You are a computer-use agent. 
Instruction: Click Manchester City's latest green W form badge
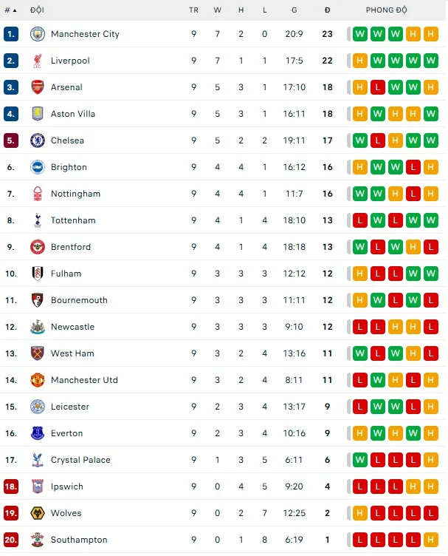[359, 34]
